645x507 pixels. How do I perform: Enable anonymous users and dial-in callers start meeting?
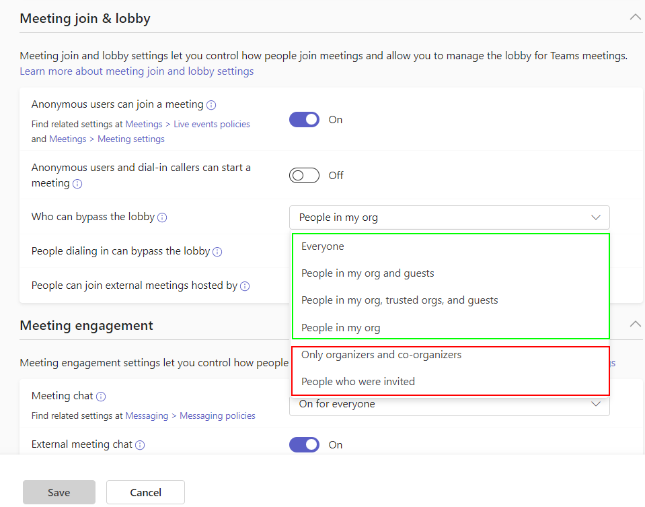point(304,176)
